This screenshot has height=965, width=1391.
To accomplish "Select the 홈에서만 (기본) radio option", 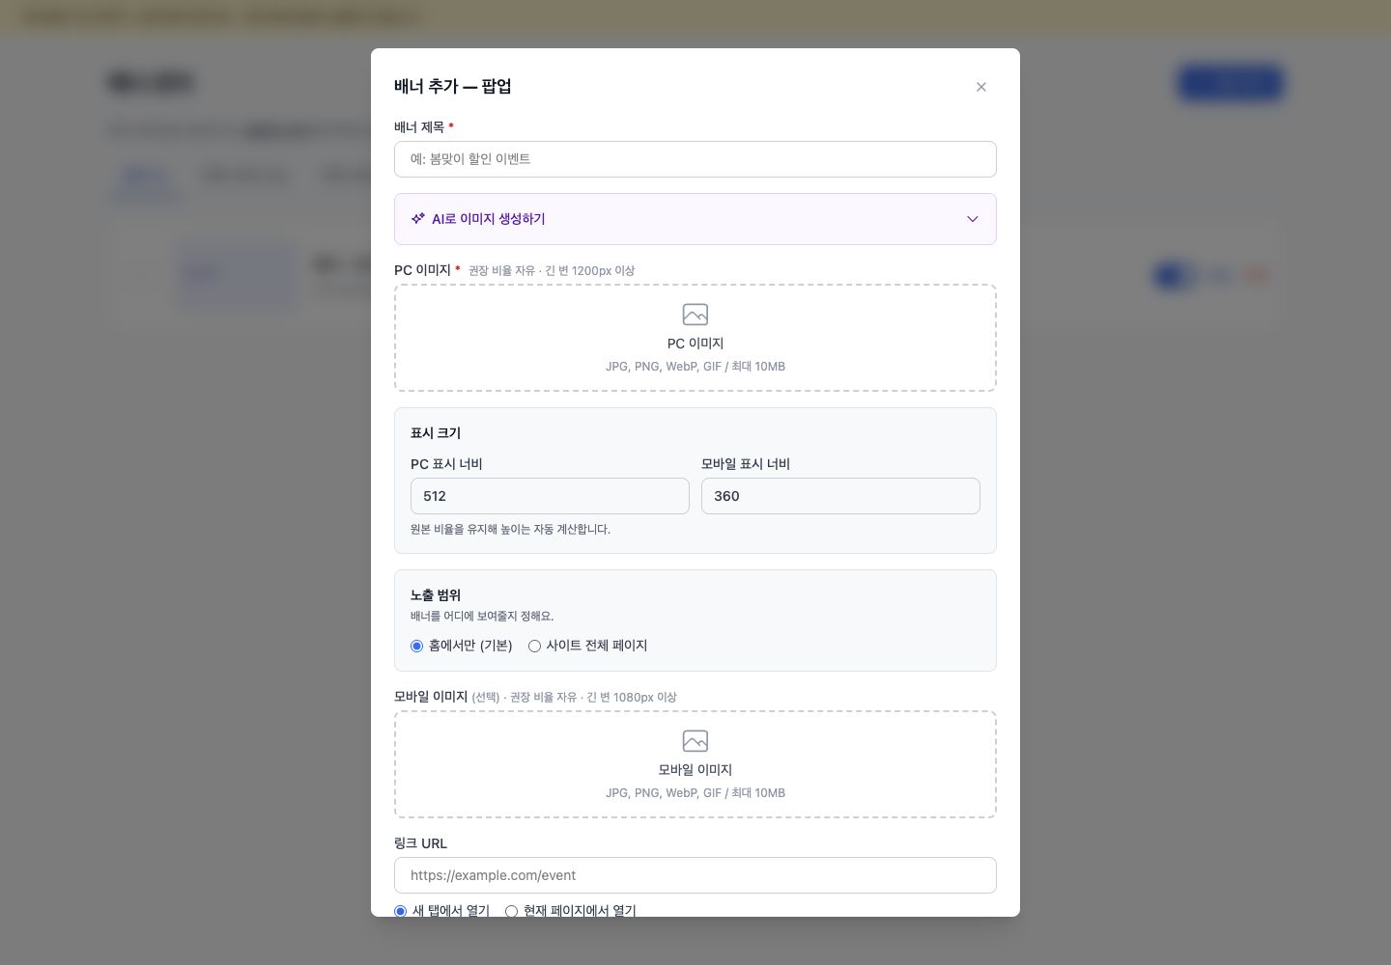I will click(417, 647).
